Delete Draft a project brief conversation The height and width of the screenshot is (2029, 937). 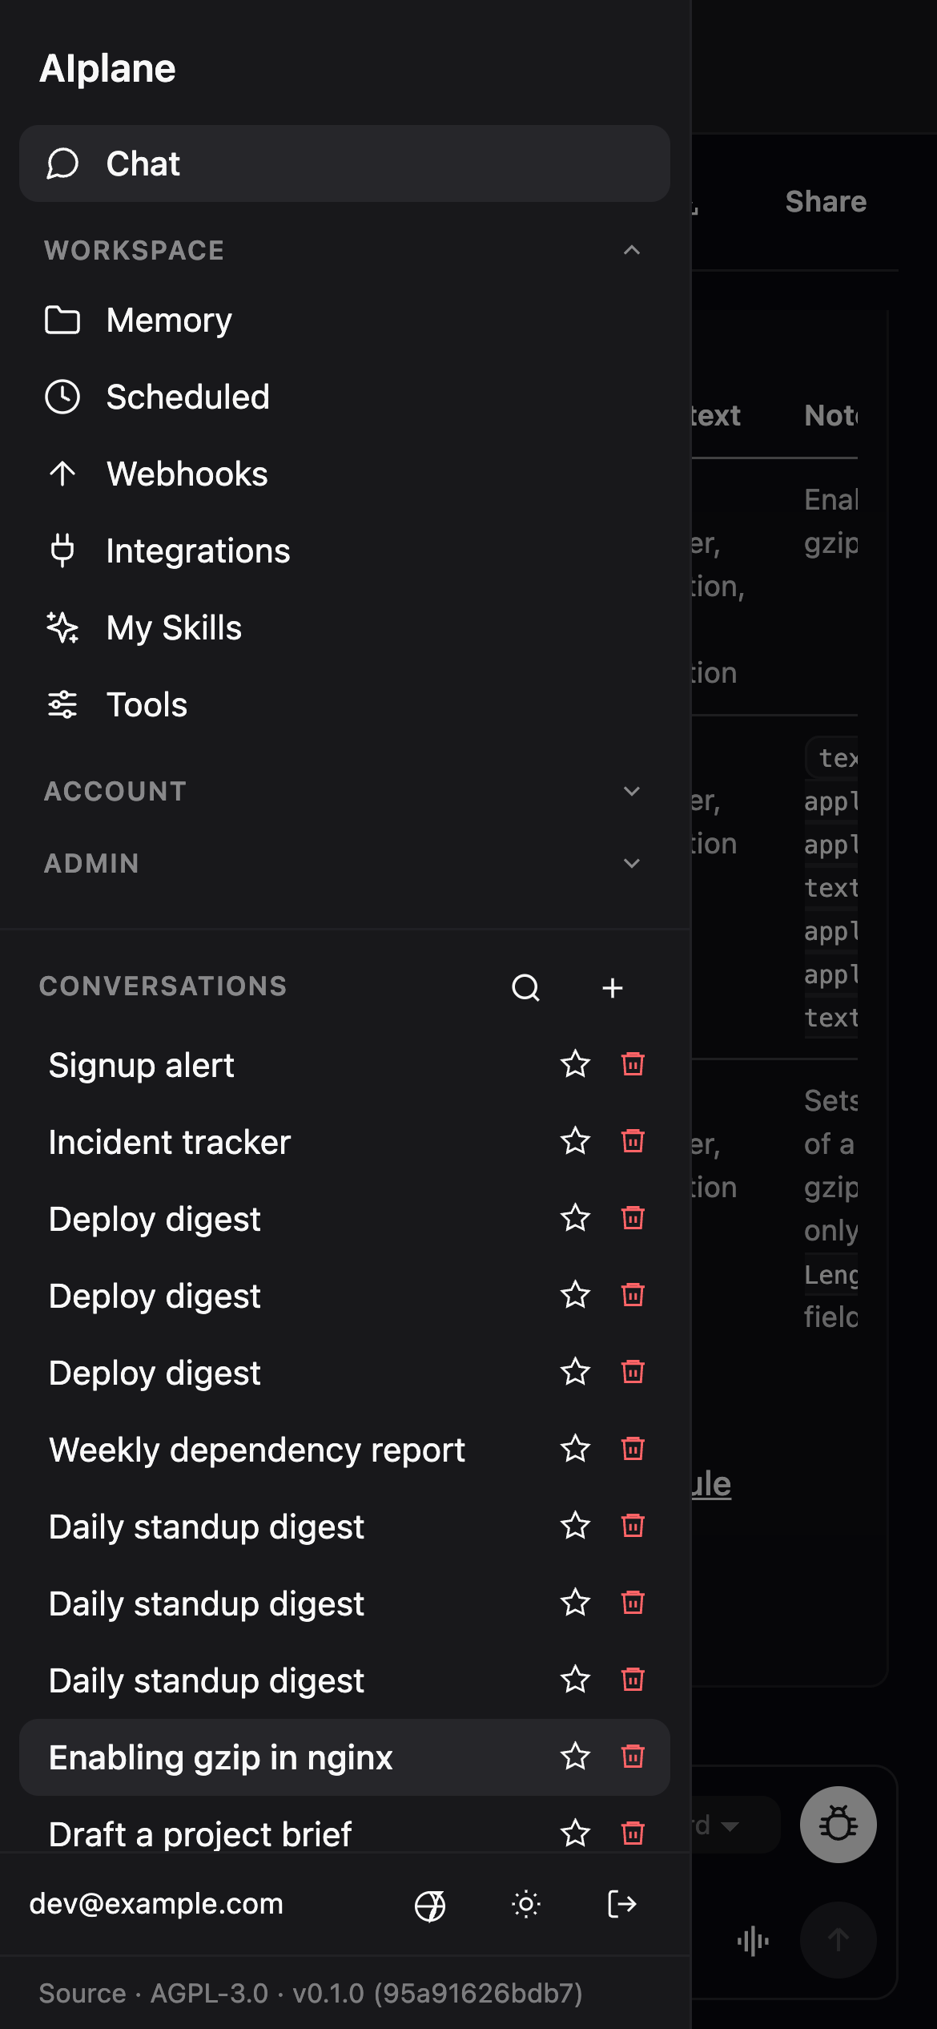633,1834
